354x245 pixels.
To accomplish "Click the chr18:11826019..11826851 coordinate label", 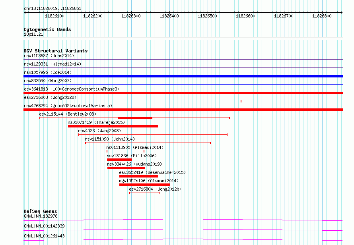I will click(53, 8).
